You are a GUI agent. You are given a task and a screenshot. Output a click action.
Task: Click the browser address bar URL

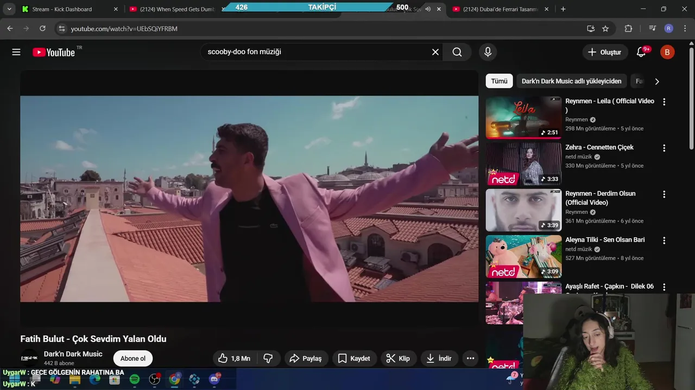pyautogui.click(x=124, y=29)
